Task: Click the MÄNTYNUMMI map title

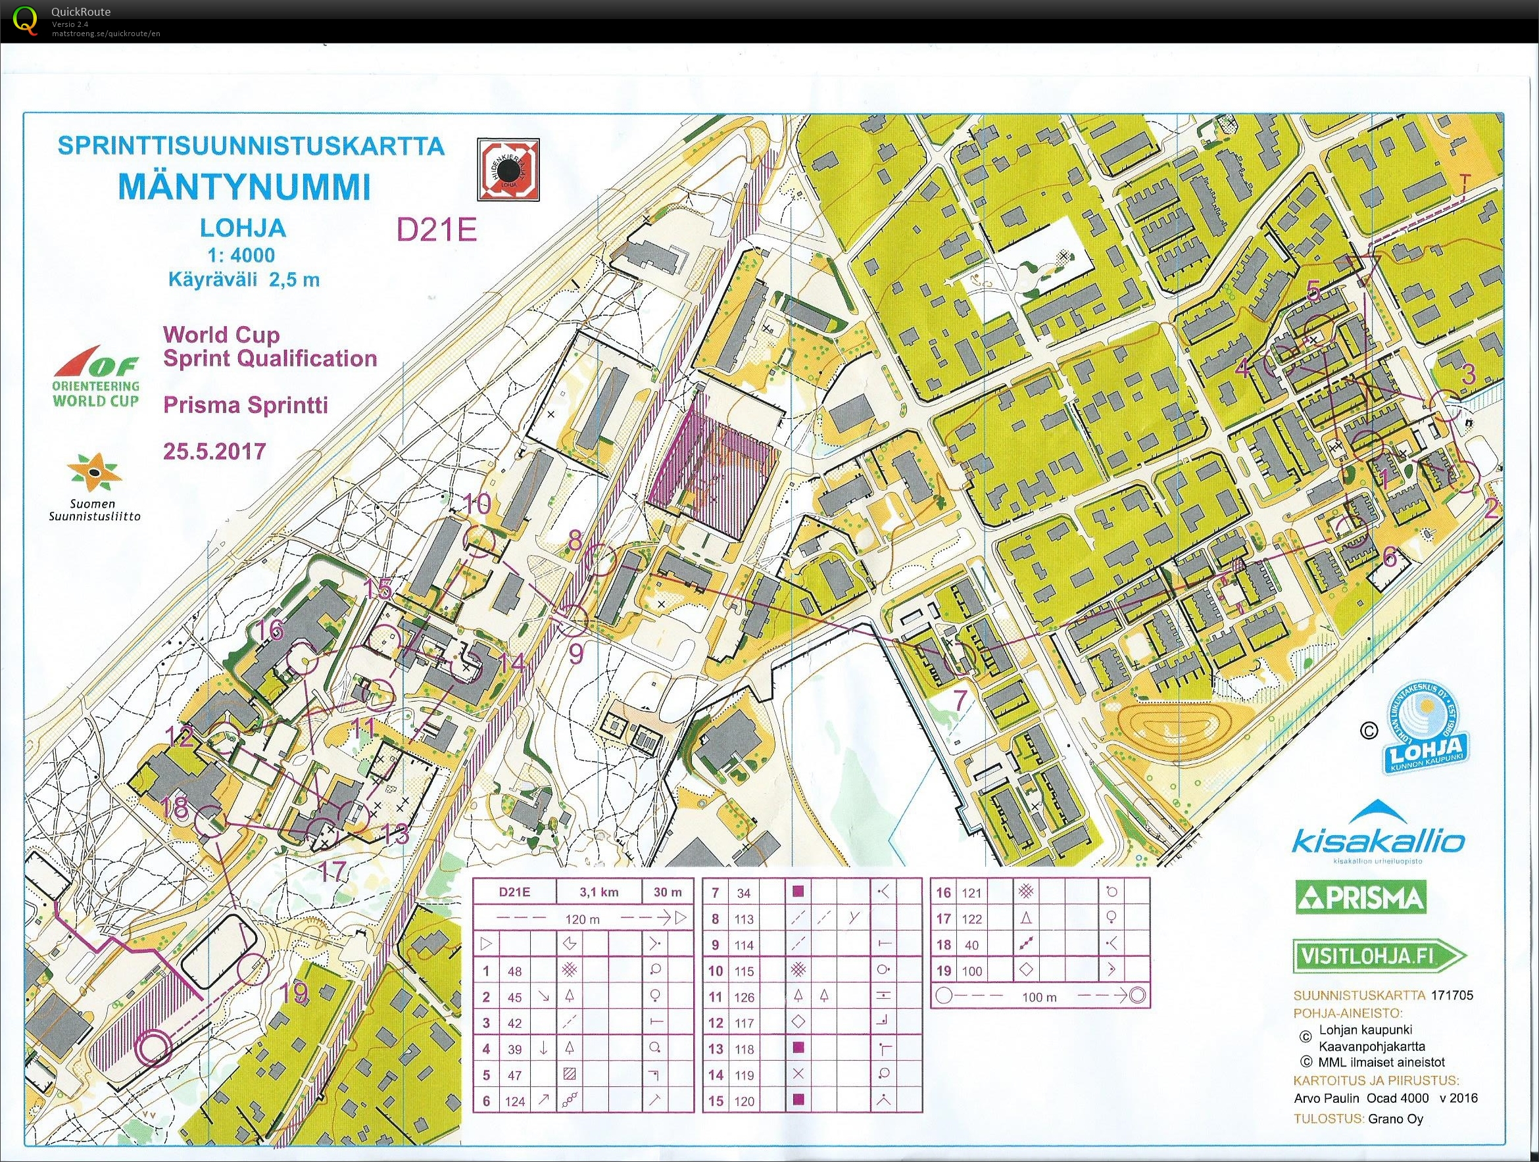Action: (245, 186)
